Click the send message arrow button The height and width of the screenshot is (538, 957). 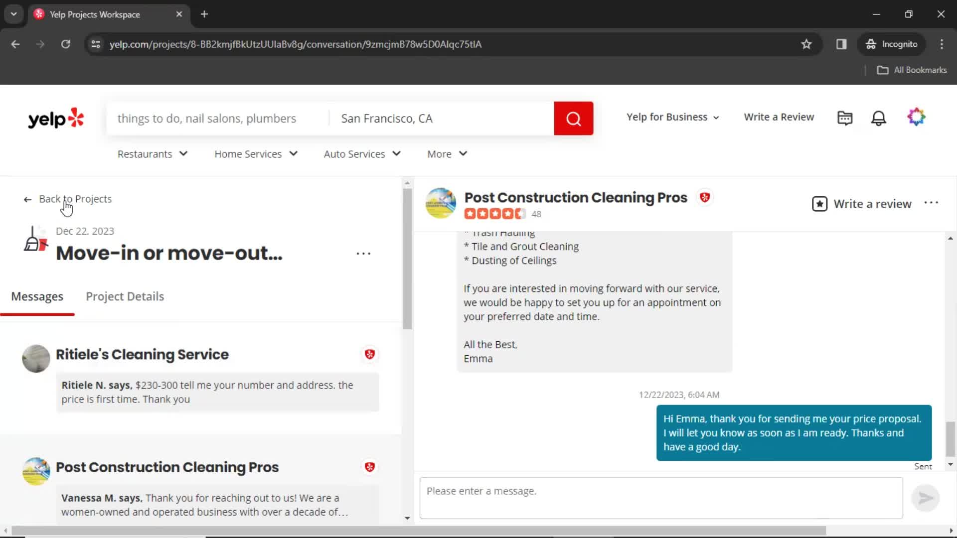(x=926, y=498)
